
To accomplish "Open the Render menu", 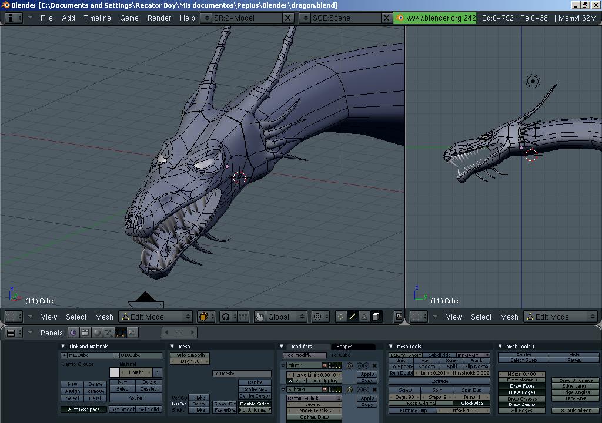I will pos(159,18).
